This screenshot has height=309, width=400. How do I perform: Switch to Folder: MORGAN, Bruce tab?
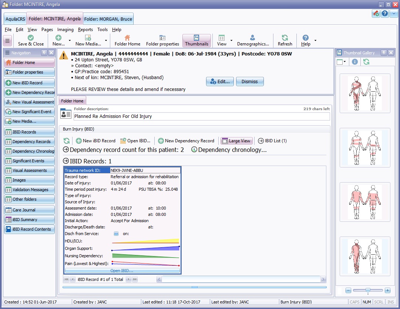click(x=108, y=19)
